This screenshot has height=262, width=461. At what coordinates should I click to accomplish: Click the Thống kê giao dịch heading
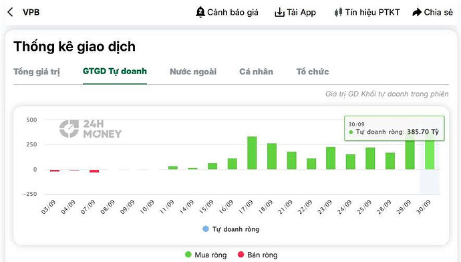74,47
